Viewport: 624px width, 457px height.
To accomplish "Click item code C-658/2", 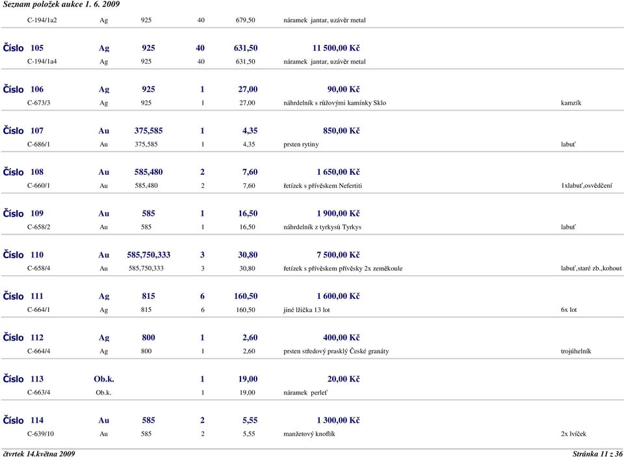I will 40,228.
